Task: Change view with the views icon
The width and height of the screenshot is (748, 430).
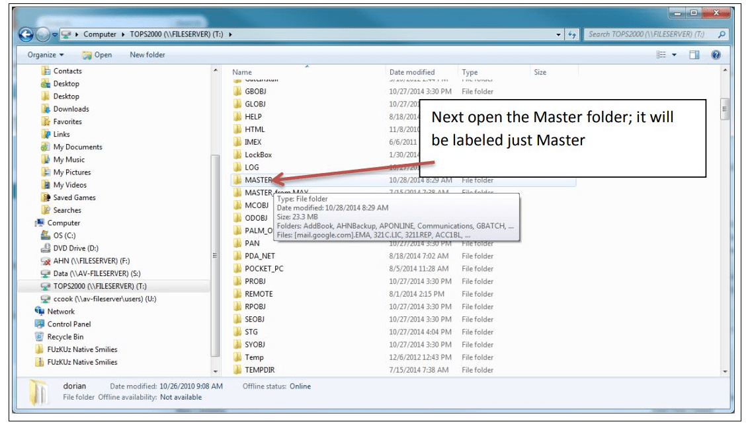Action: (661, 55)
